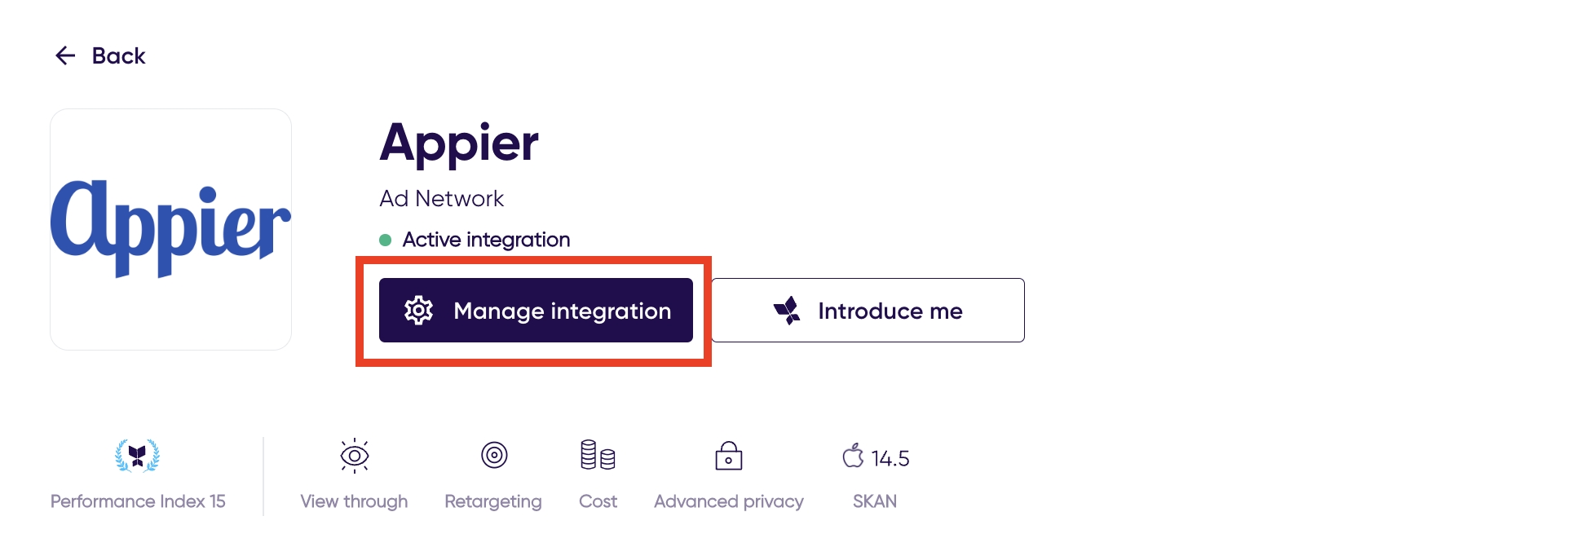Click the Retargeting target icon
This screenshot has width=1572, height=556.
[494, 455]
